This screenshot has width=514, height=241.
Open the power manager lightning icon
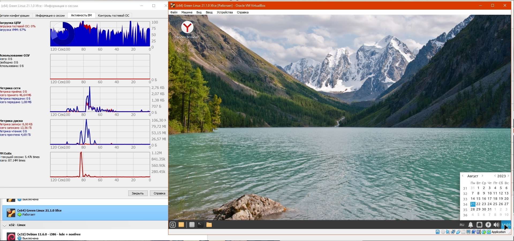click(x=488, y=225)
